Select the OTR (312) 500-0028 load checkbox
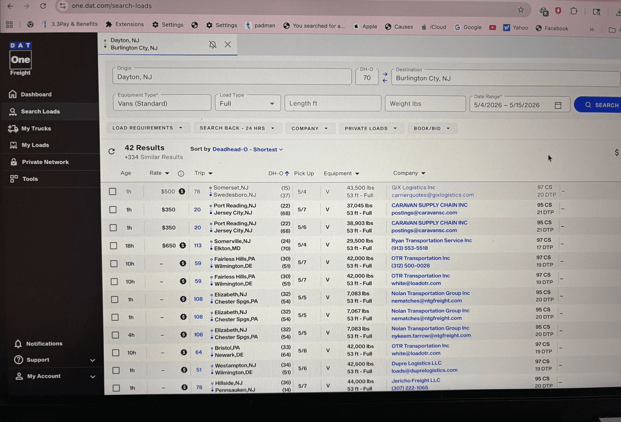Image resolution: width=621 pixels, height=422 pixels. pos(114,264)
